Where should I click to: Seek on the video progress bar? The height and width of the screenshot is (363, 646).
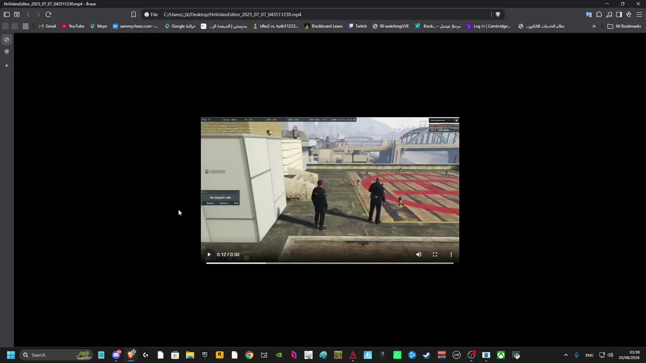point(330,263)
